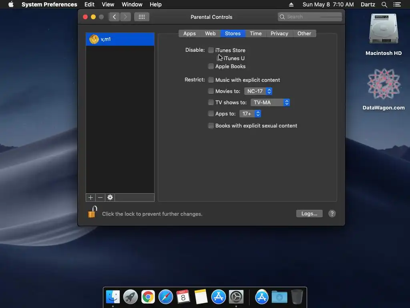Screen dimensions: 410x308
Task: Open the user actions gear menu
Action: [110, 197]
